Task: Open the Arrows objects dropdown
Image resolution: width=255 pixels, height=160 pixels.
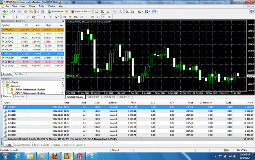Action: pyautogui.click(x=57, y=17)
